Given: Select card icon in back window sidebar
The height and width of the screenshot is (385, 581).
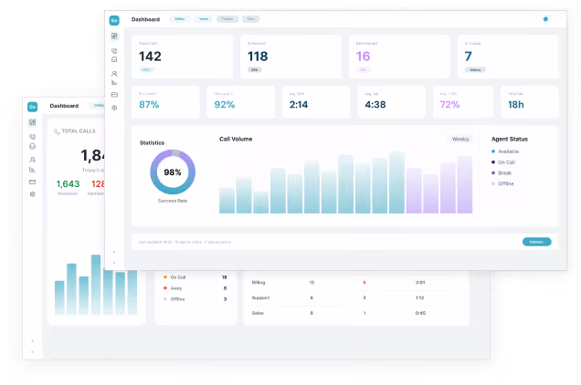Looking at the screenshot, I should (32, 182).
